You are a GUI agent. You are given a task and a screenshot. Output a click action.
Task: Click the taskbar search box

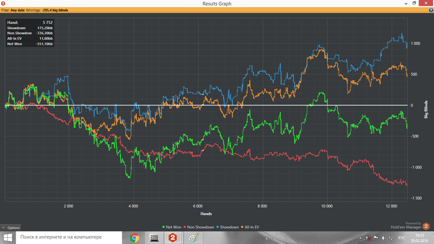[69, 238]
